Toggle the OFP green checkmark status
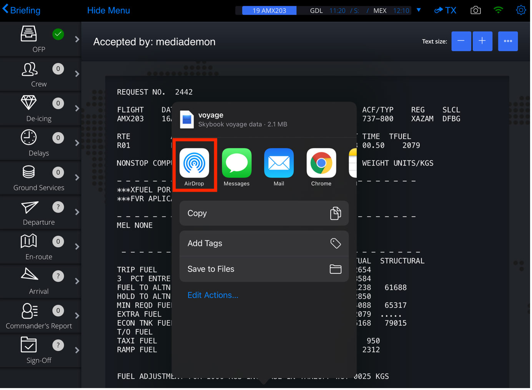 58,34
